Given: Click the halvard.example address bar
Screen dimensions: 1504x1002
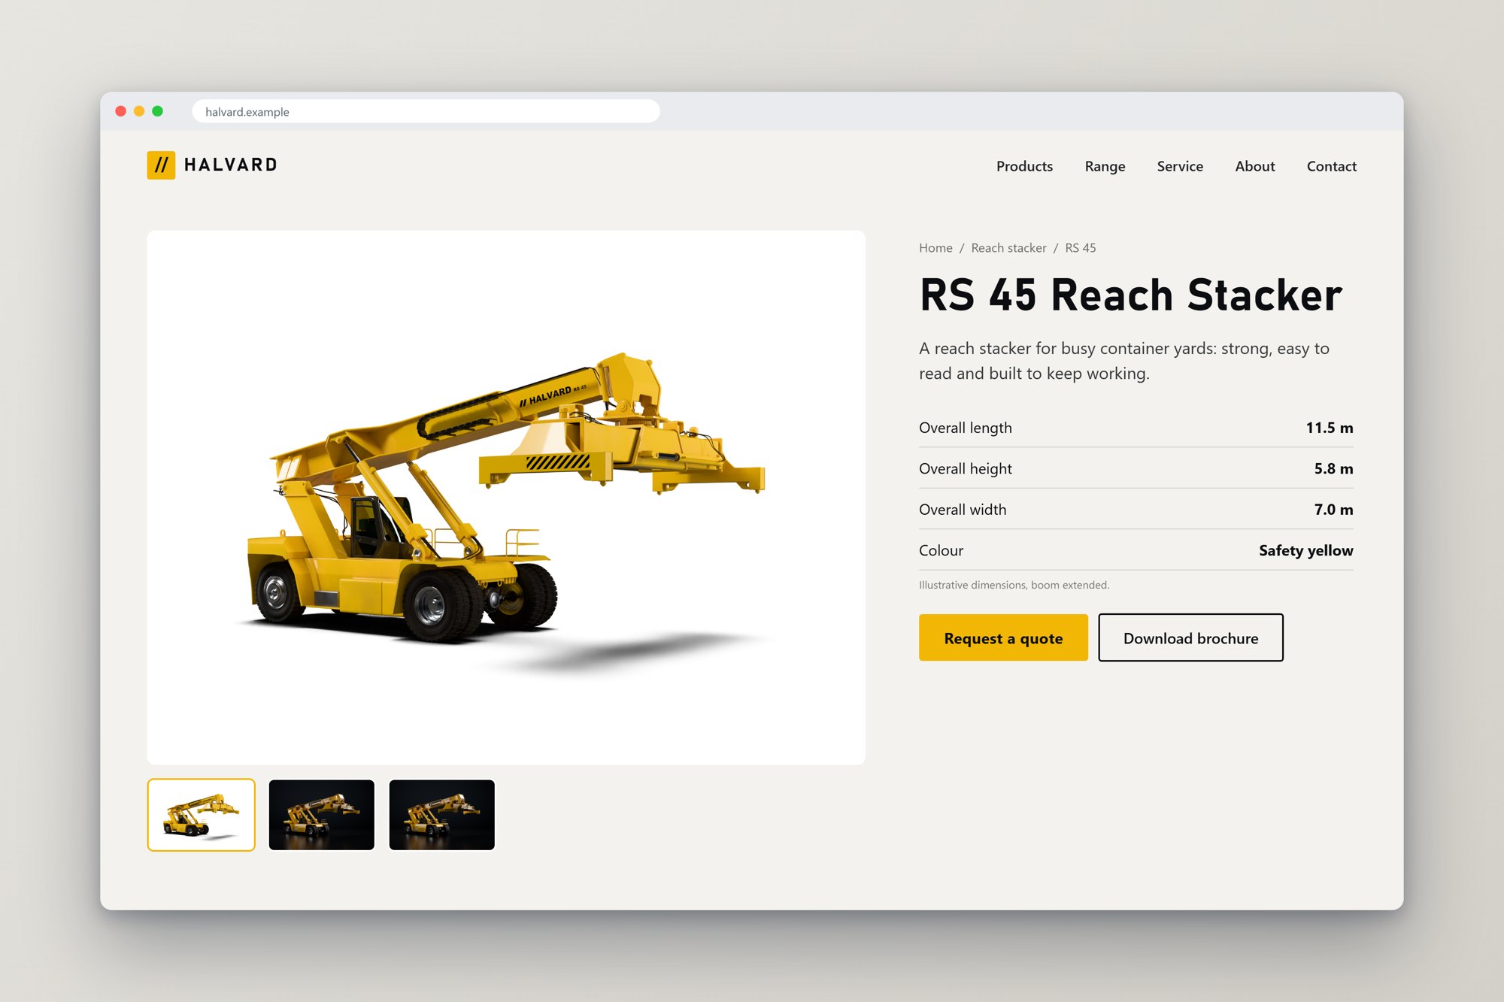Looking at the screenshot, I should 426,111.
